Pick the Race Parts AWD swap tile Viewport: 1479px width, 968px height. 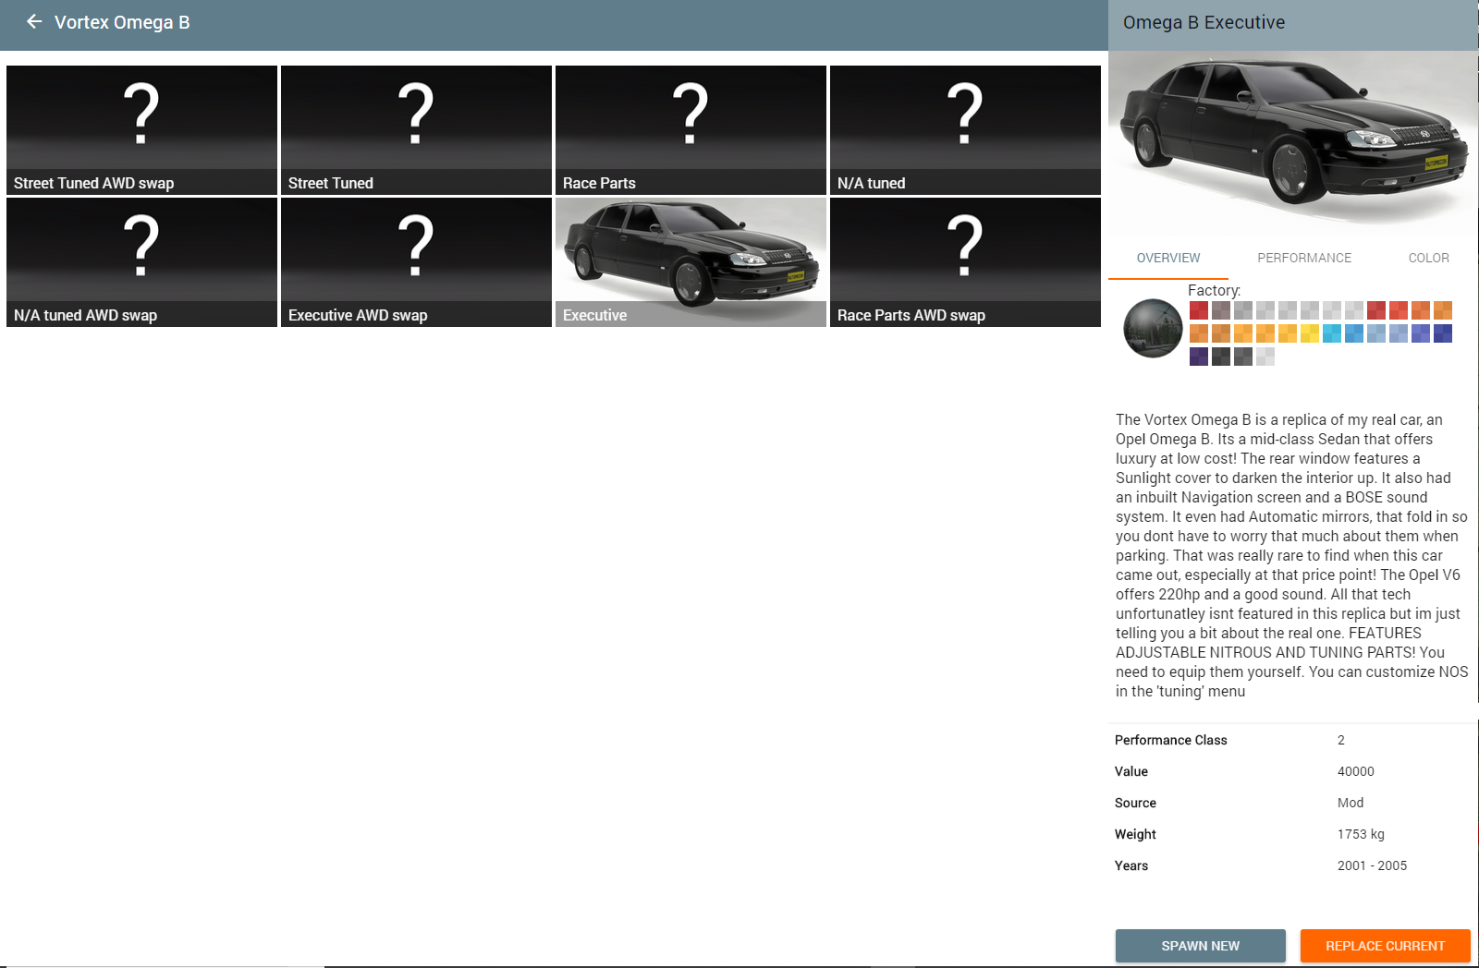965,262
